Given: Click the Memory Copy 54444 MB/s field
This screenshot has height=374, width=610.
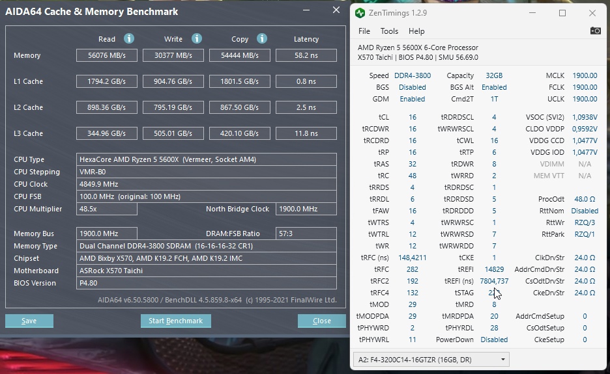Looking at the screenshot, I should tap(240, 55).
